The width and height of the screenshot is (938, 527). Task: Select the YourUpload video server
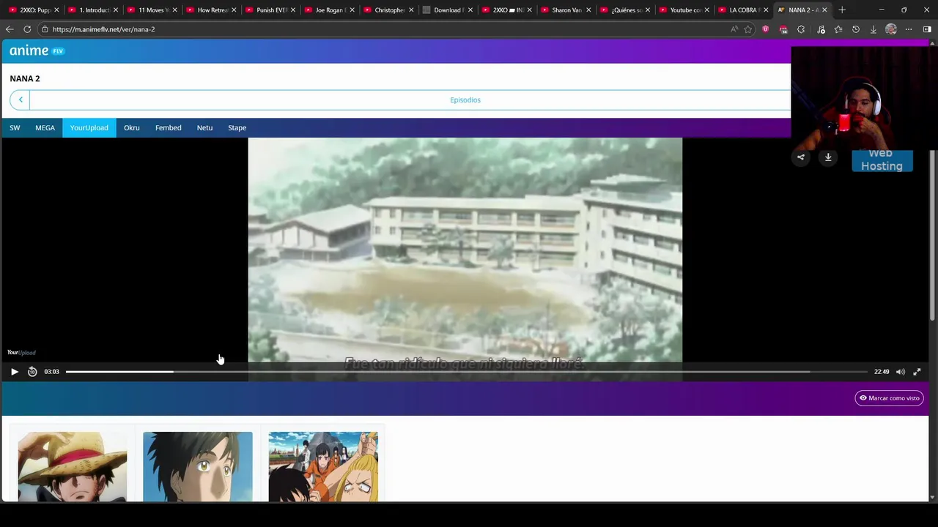(x=89, y=128)
